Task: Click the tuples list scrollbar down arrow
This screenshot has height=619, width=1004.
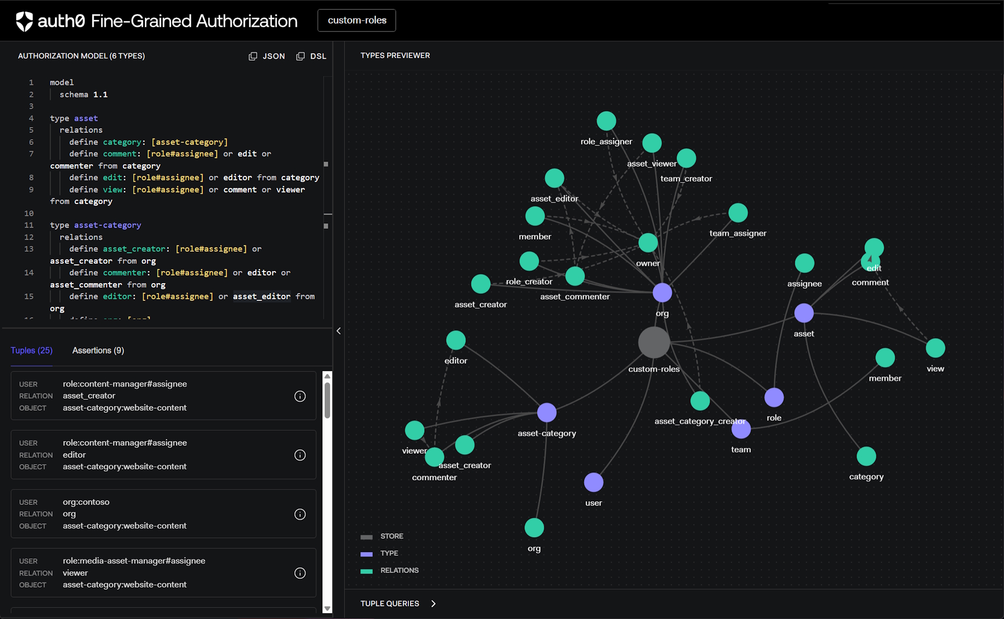Action: pyautogui.click(x=327, y=609)
